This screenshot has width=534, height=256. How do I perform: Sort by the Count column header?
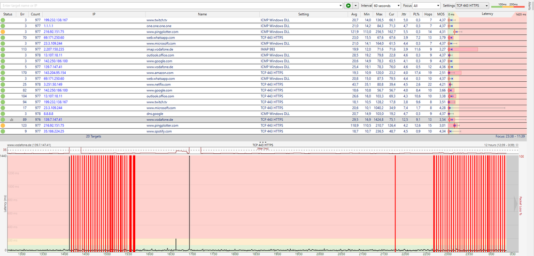(x=35, y=14)
